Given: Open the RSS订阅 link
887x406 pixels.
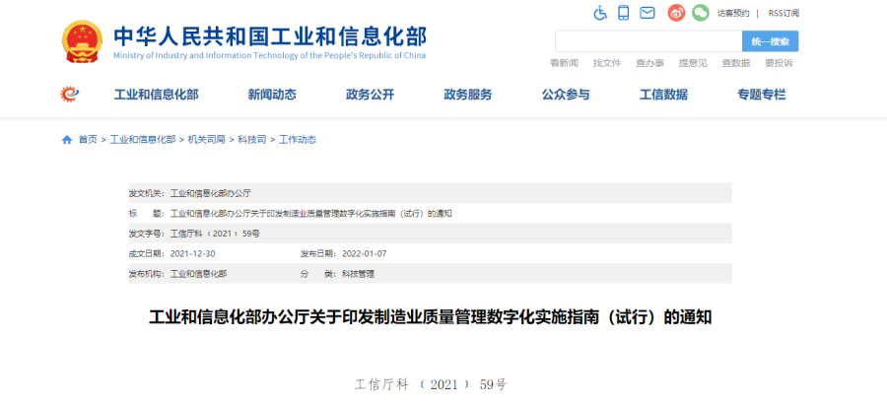Looking at the screenshot, I should (x=784, y=13).
